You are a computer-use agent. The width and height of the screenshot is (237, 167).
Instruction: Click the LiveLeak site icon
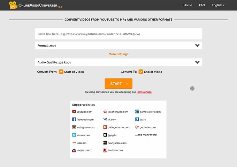[105, 151]
